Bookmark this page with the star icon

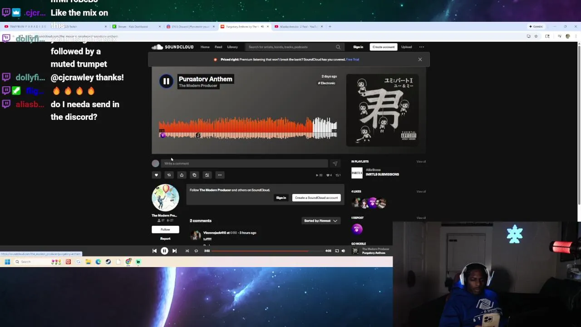coord(536,36)
